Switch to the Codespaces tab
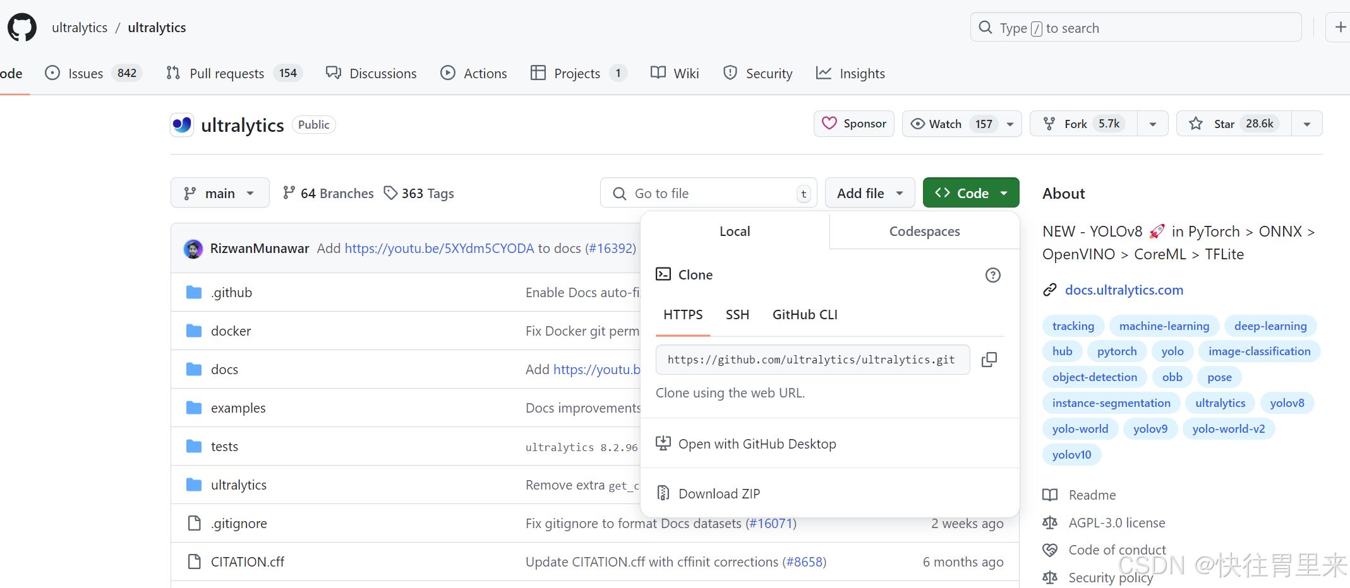This screenshot has height=588, width=1350. coord(924,232)
